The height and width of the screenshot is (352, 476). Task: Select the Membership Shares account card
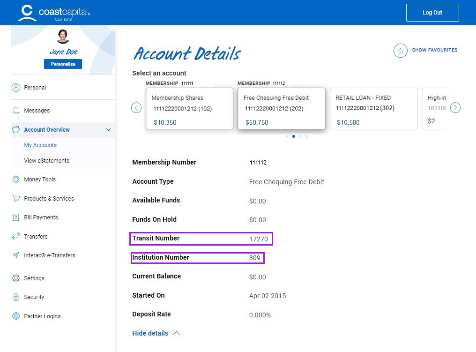[x=189, y=108]
